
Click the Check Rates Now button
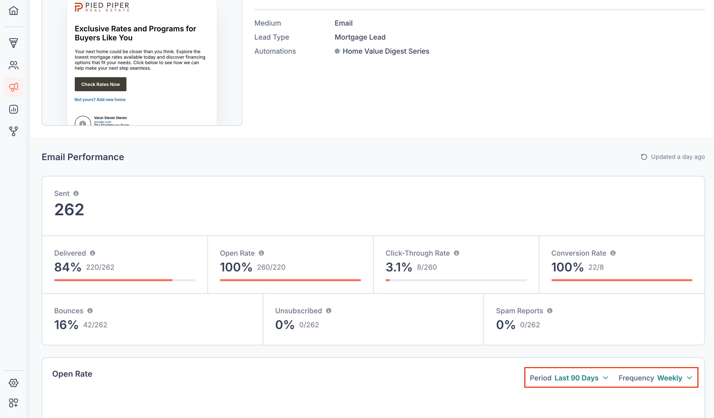pos(101,84)
